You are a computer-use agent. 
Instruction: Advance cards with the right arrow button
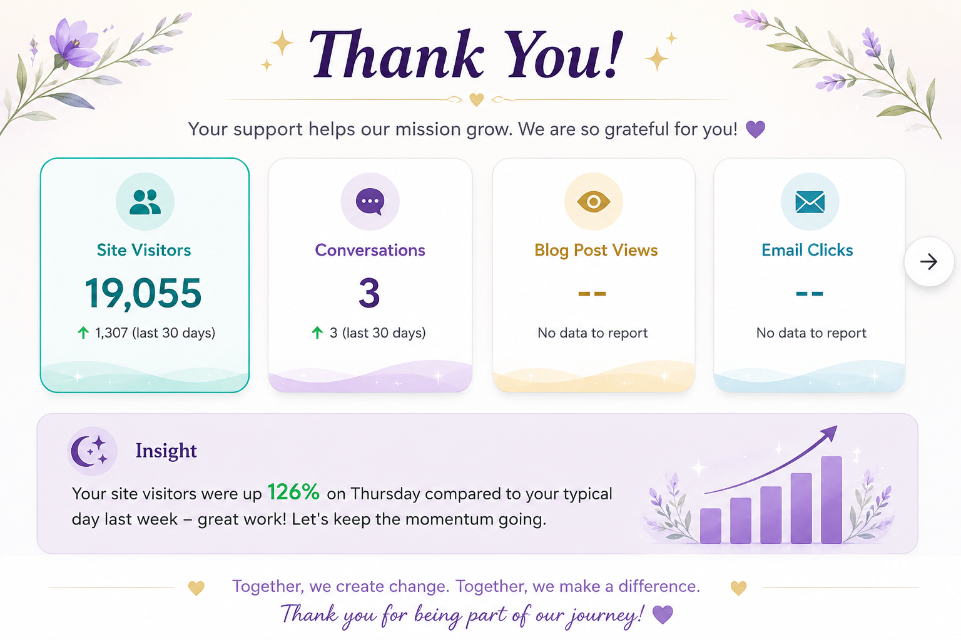929,261
